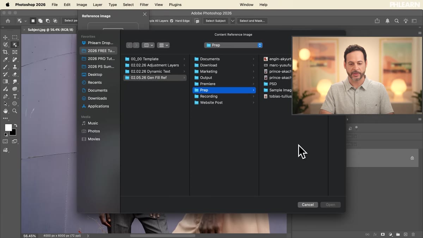423x238 pixels.
Task: Open the Layer menu
Action: [98, 5]
